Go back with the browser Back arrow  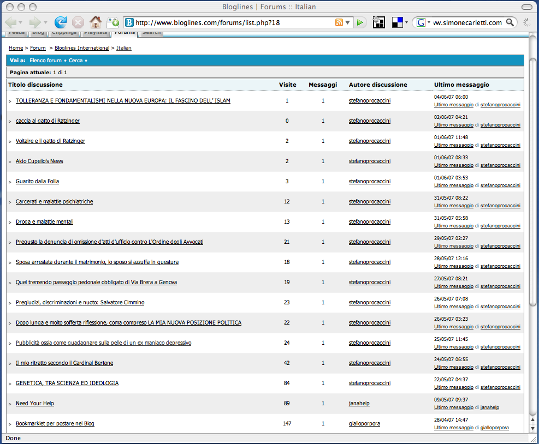pyautogui.click(x=11, y=23)
